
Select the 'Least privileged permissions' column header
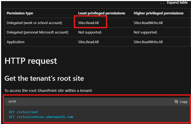102,13
